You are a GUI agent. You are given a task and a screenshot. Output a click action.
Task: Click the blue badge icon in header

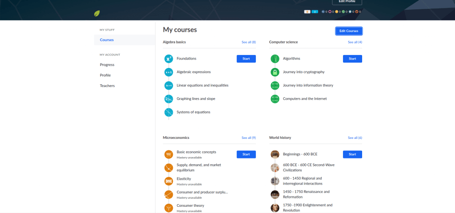pyautogui.click(x=323, y=12)
